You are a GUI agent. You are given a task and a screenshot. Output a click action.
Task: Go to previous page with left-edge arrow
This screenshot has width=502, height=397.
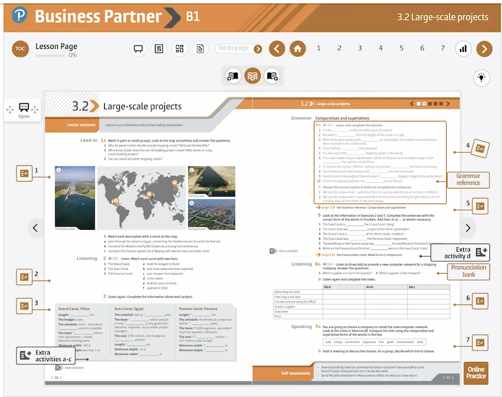[35, 228]
